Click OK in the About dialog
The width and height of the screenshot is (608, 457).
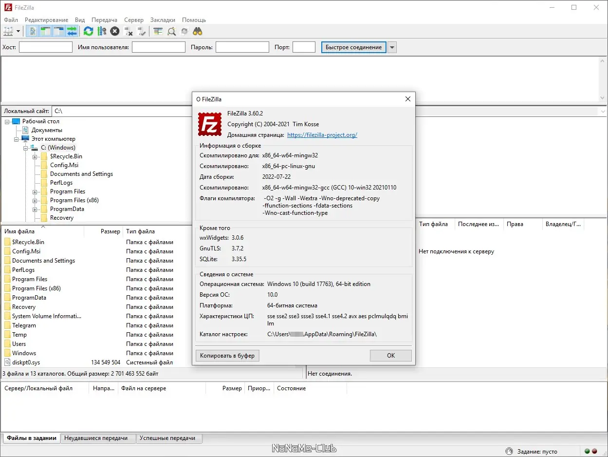pyautogui.click(x=391, y=356)
